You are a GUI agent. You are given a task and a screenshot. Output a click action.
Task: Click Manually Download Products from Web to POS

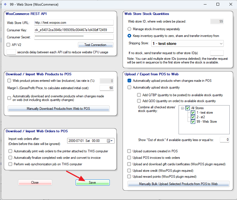coord(59,109)
